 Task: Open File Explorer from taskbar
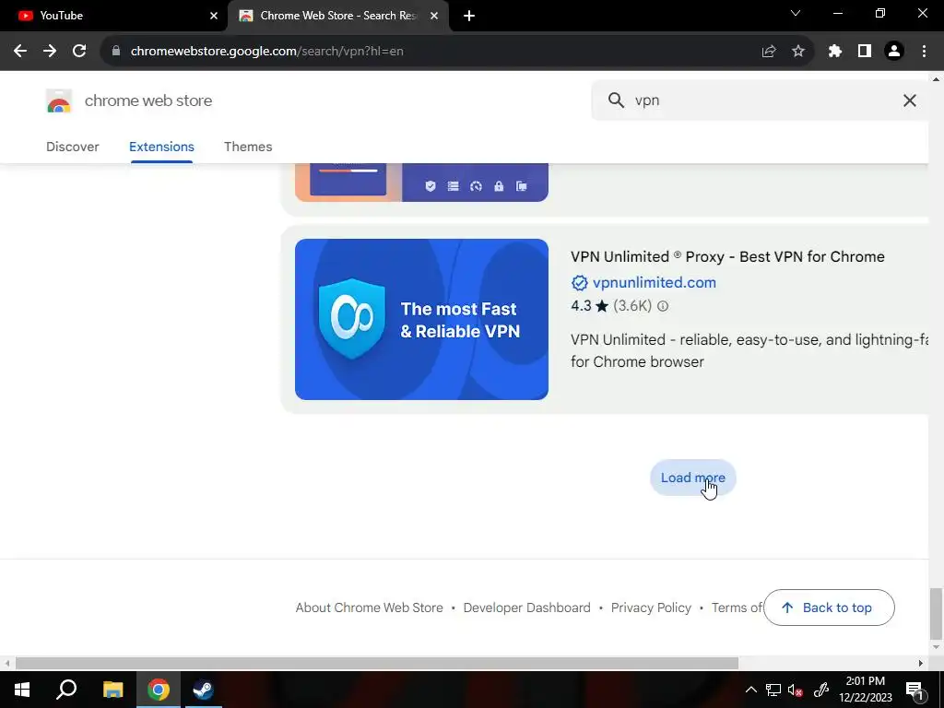pos(112,690)
